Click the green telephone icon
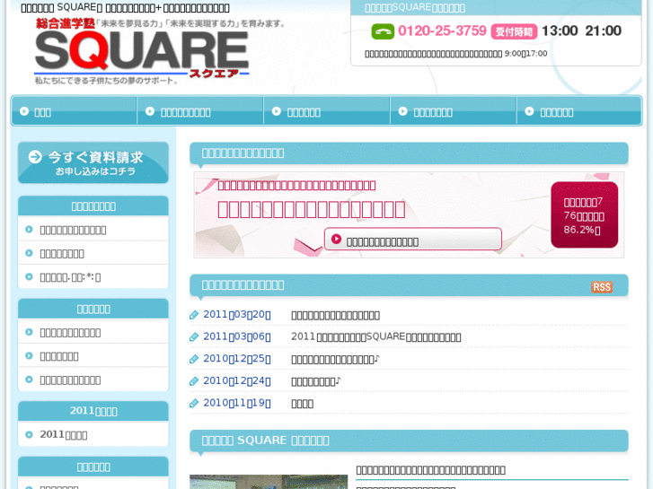Viewport: 653px width, 489px height. click(x=383, y=31)
